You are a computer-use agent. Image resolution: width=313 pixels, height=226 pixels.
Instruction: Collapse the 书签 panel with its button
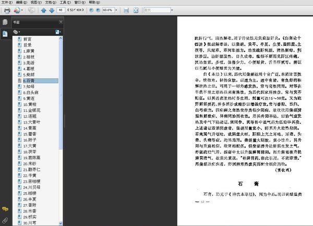pyautogui.click(x=61, y=22)
